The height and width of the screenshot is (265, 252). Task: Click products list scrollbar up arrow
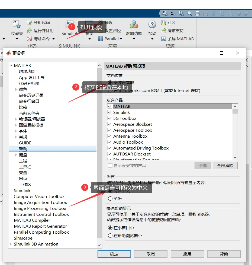(x=235, y=106)
